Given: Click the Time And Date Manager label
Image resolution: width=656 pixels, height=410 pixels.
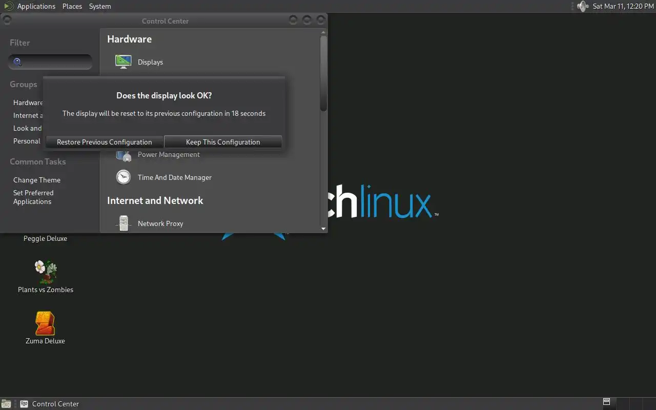Looking at the screenshot, I should (175, 177).
